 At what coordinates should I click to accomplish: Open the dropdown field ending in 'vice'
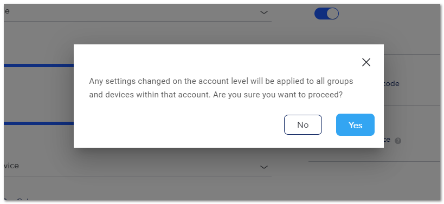[x=138, y=167]
